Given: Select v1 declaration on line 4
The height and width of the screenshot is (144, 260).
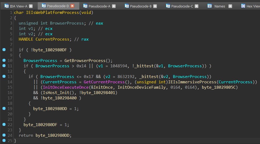Looking at the screenshot, I should pyautogui.click(x=31, y=29).
